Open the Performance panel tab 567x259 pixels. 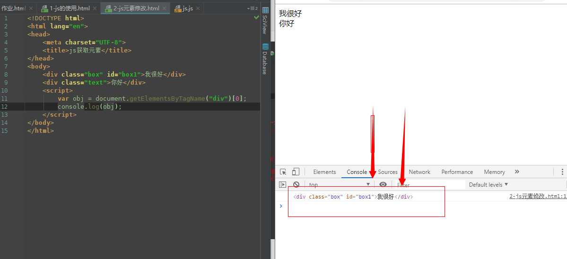pyautogui.click(x=457, y=172)
